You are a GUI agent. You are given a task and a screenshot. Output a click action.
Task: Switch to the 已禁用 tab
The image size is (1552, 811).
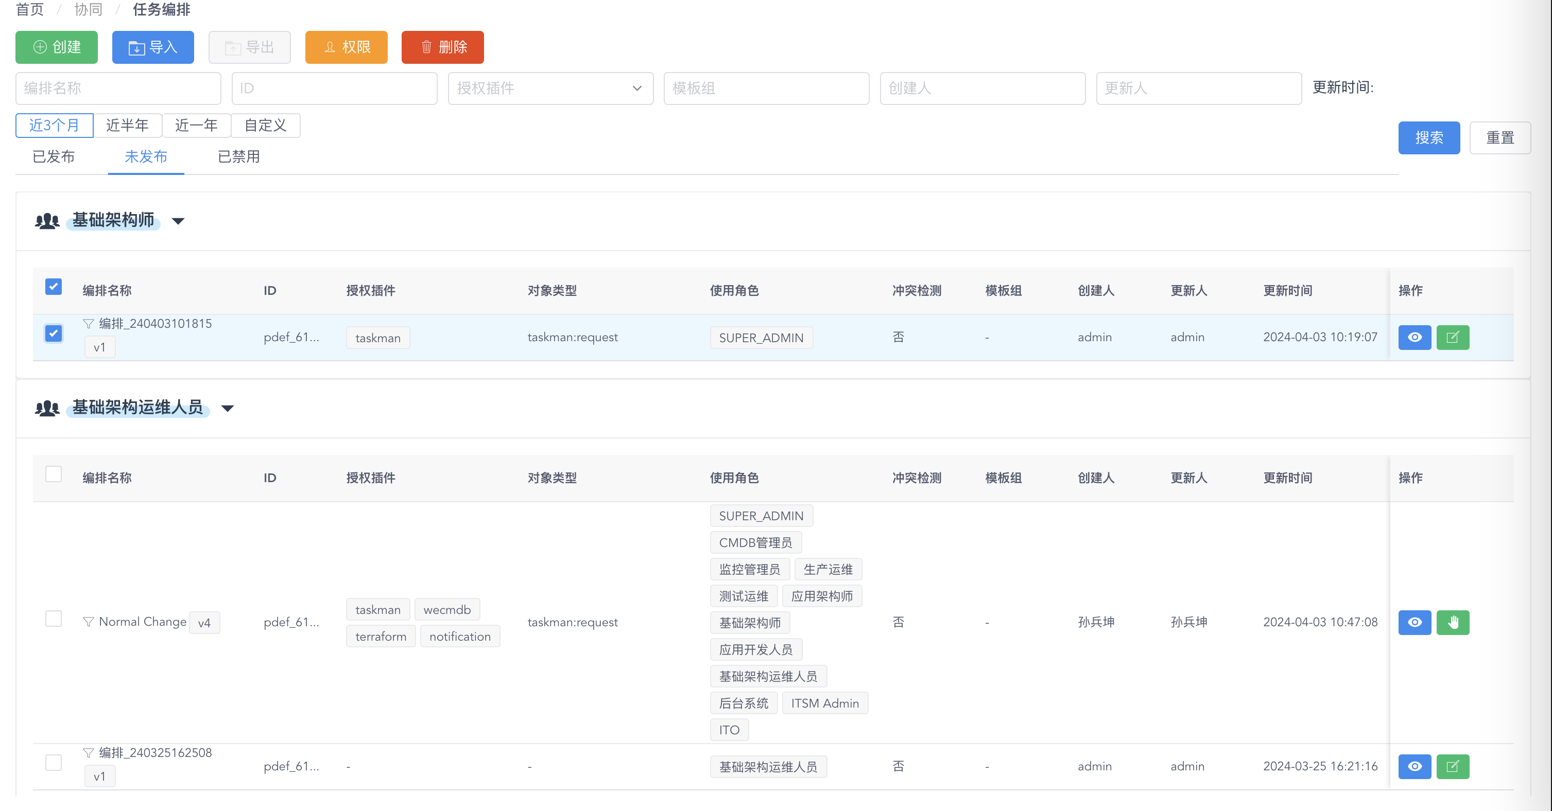[x=238, y=157]
